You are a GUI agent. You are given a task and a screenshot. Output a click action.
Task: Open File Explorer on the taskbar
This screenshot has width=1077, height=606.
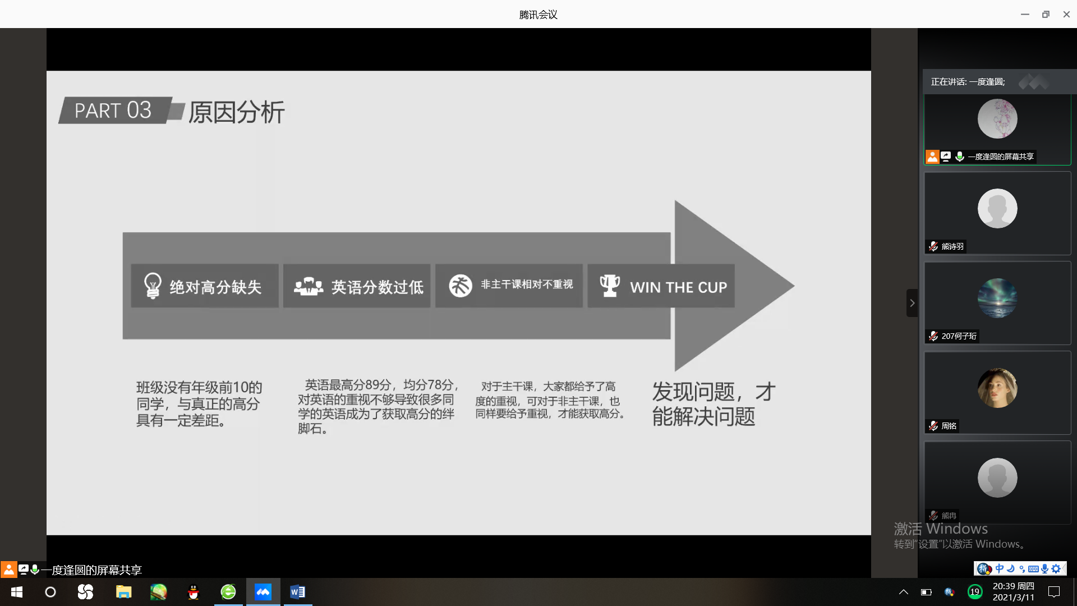123,592
